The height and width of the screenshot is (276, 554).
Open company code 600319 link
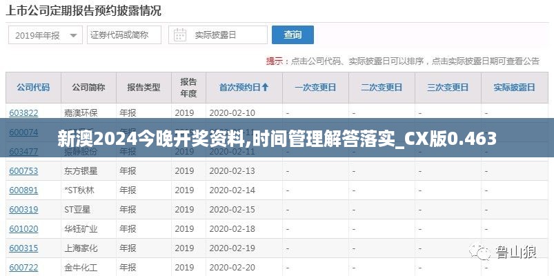point(23,210)
